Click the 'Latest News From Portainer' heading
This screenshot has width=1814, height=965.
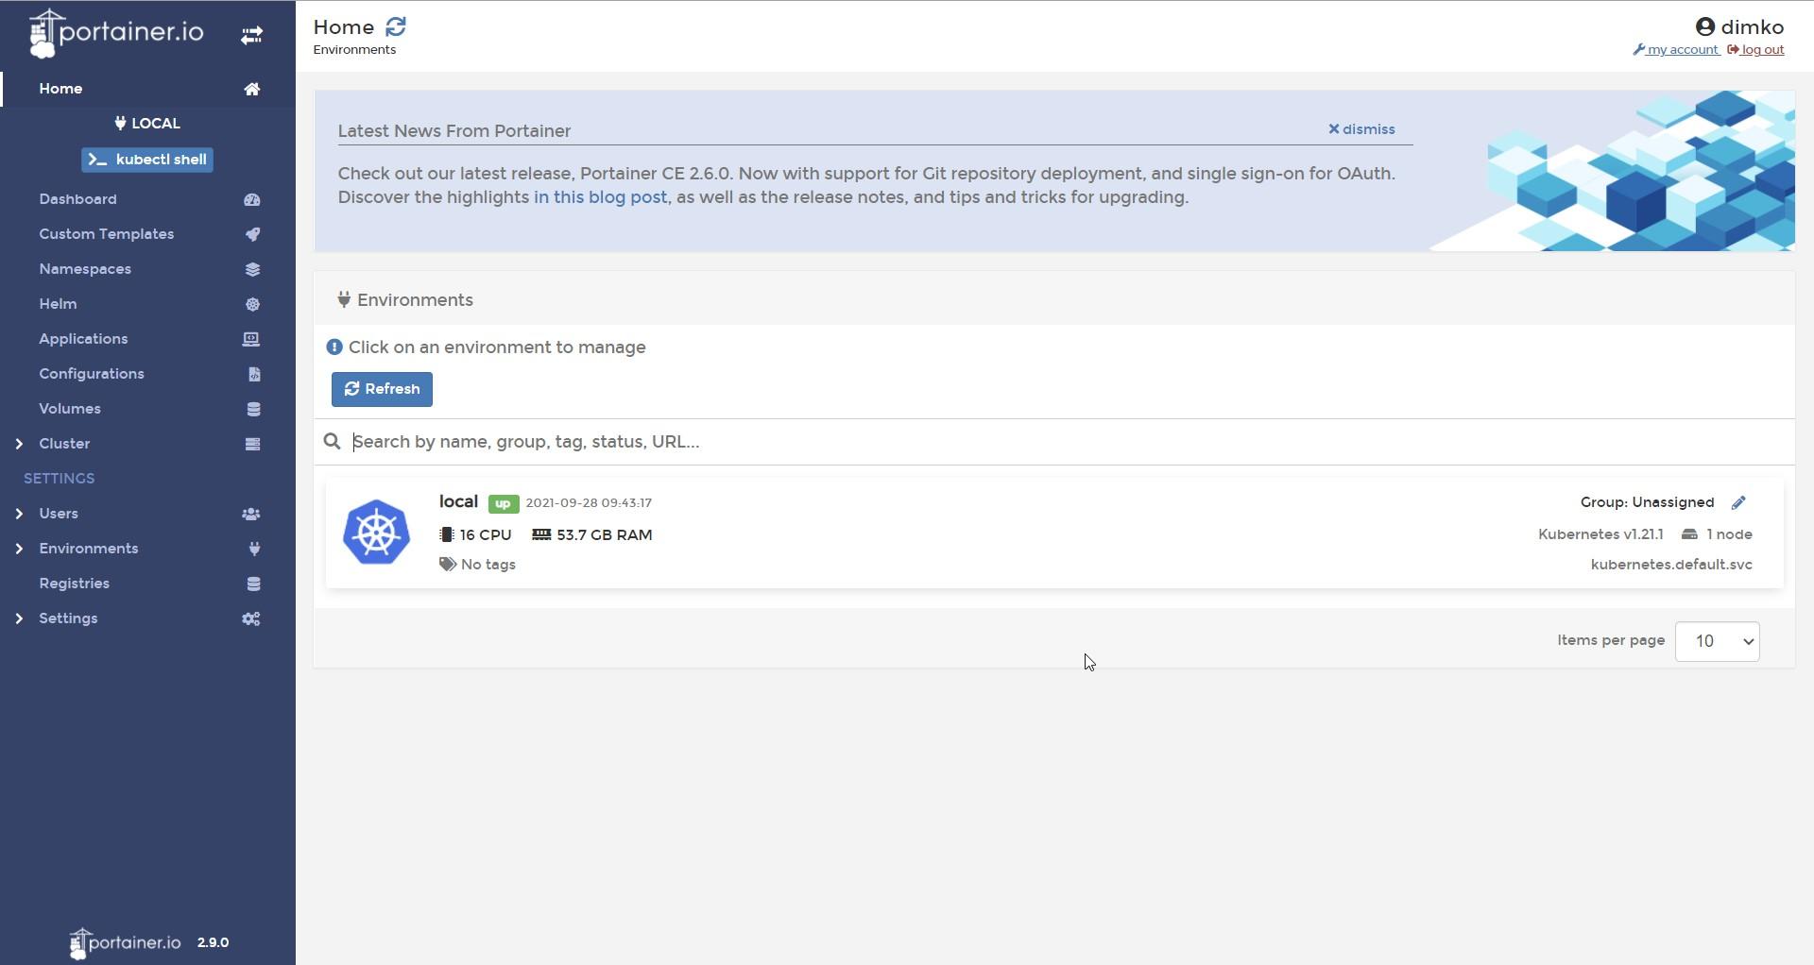coord(454,131)
